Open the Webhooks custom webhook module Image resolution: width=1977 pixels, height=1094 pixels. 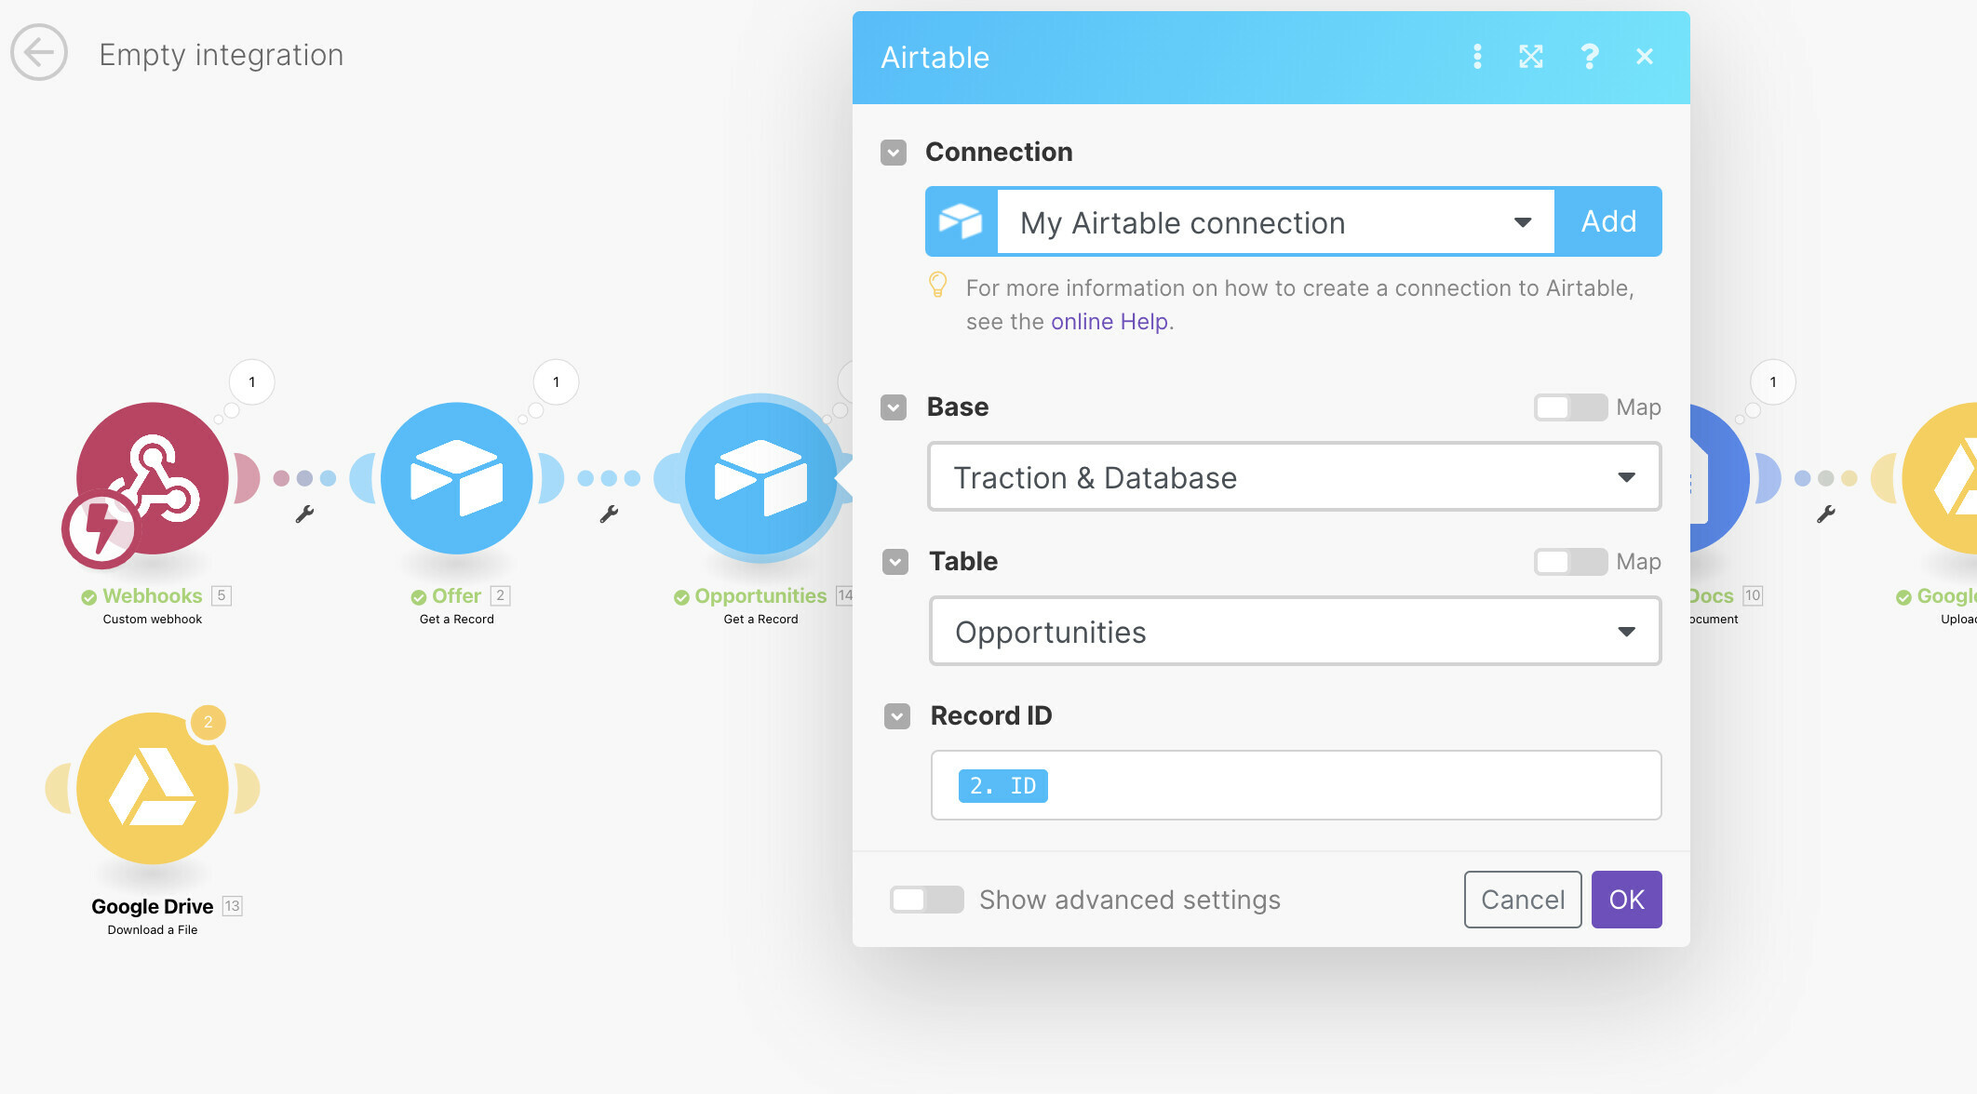152,478
